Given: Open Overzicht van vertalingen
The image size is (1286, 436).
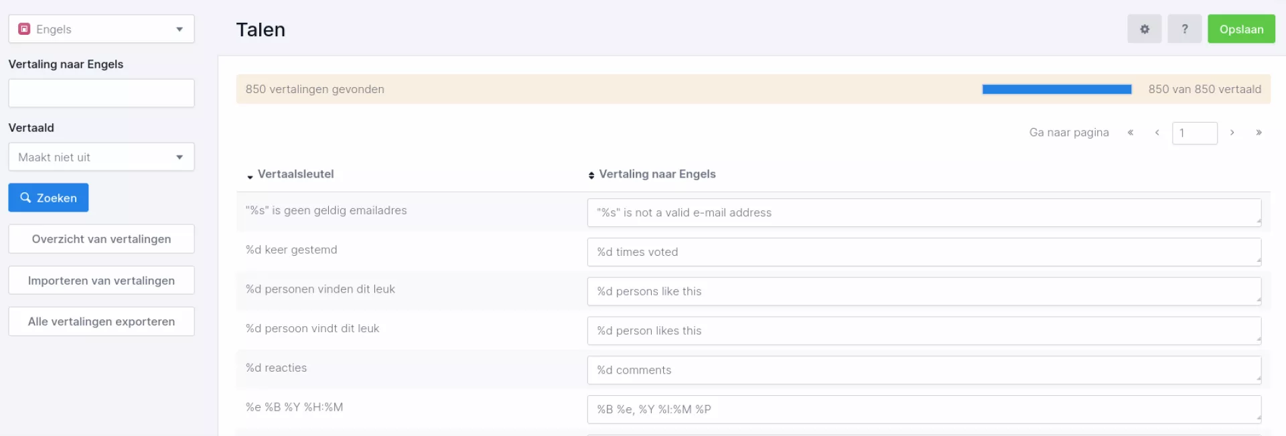Looking at the screenshot, I should [101, 239].
